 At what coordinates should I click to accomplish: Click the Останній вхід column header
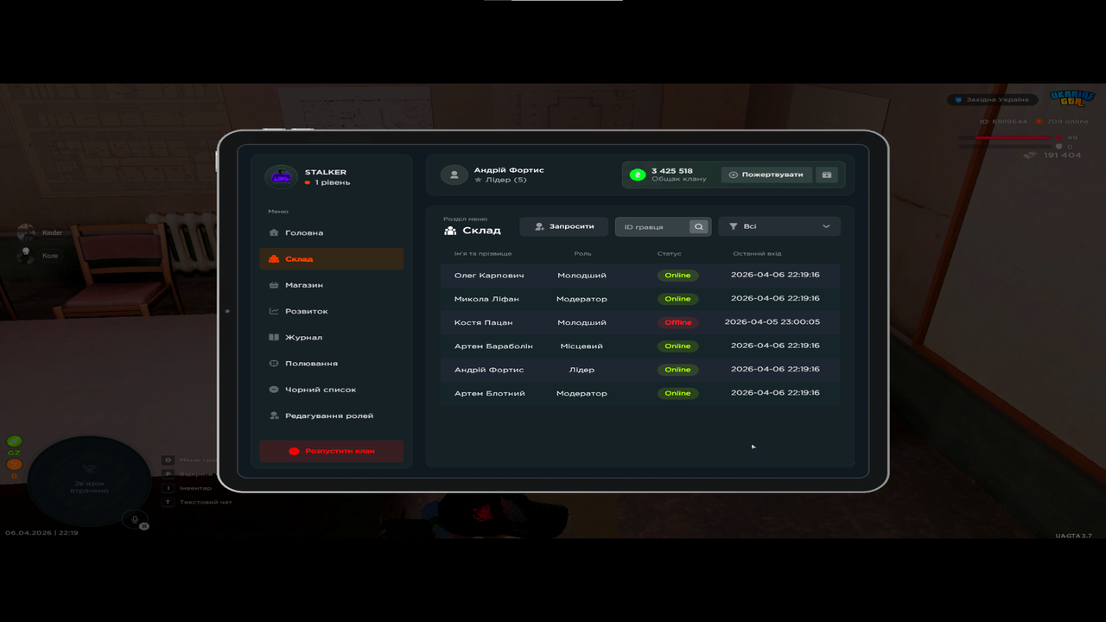[757, 254]
